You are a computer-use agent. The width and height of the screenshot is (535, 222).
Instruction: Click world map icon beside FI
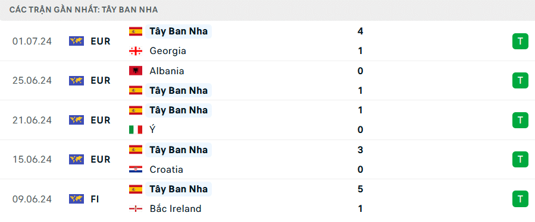76,199
